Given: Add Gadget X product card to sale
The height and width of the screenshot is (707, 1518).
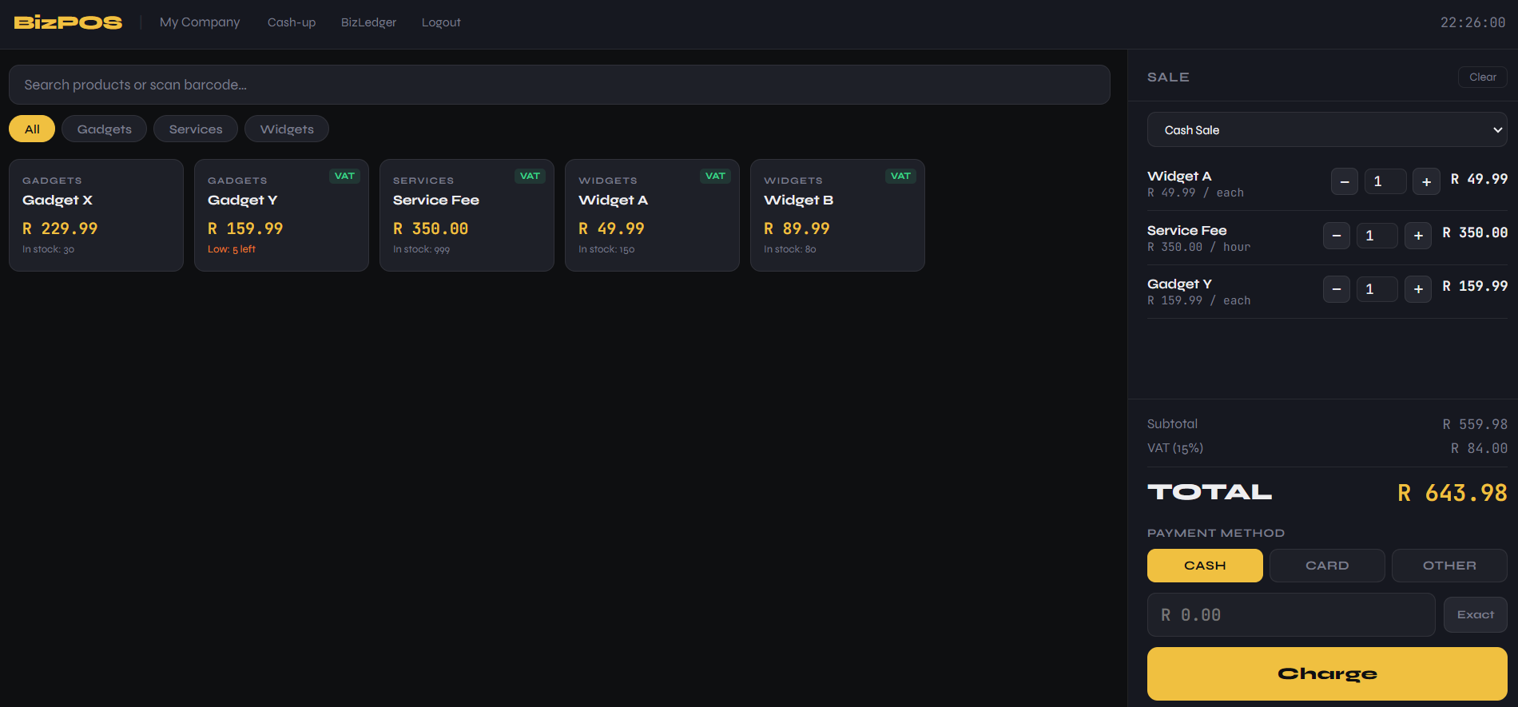Looking at the screenshot, I should [x=96, y=215].
